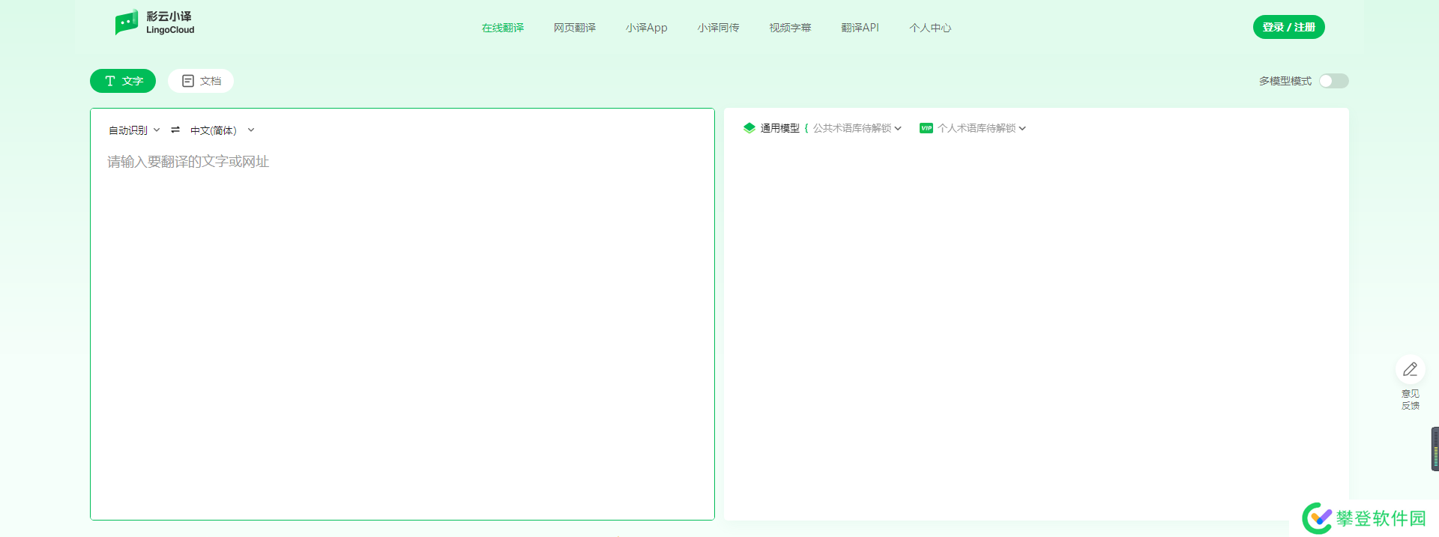Click the document icon in 文档 tab
1439x537 pixels.
(188, 81)
